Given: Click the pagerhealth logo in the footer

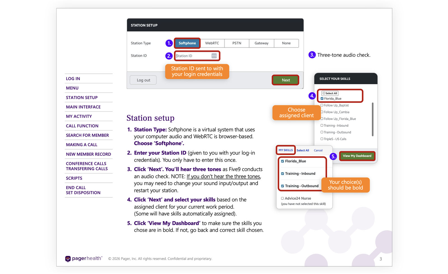Looking at the screenshot, I should [84, 259].
